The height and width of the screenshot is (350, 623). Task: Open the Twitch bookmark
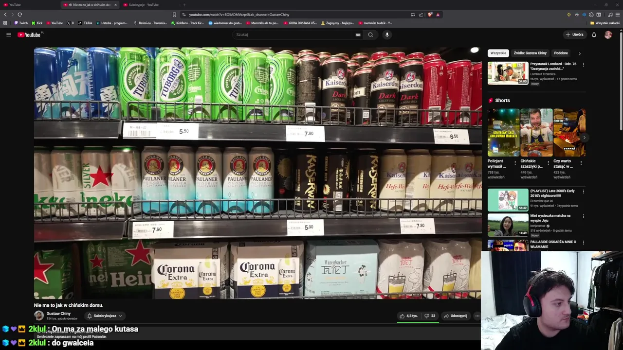pyautogui.click(x=21, y=23)
